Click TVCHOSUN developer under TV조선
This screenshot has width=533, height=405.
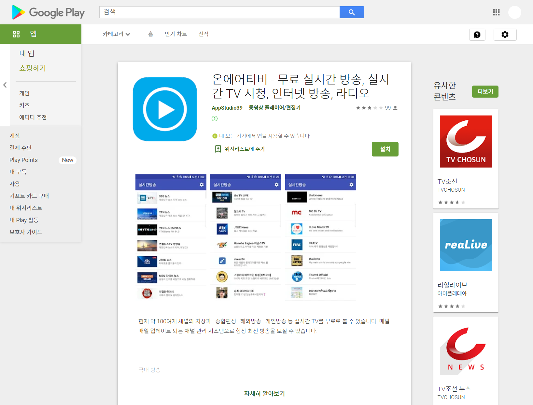pyautogui.click(x=451, y=190)
